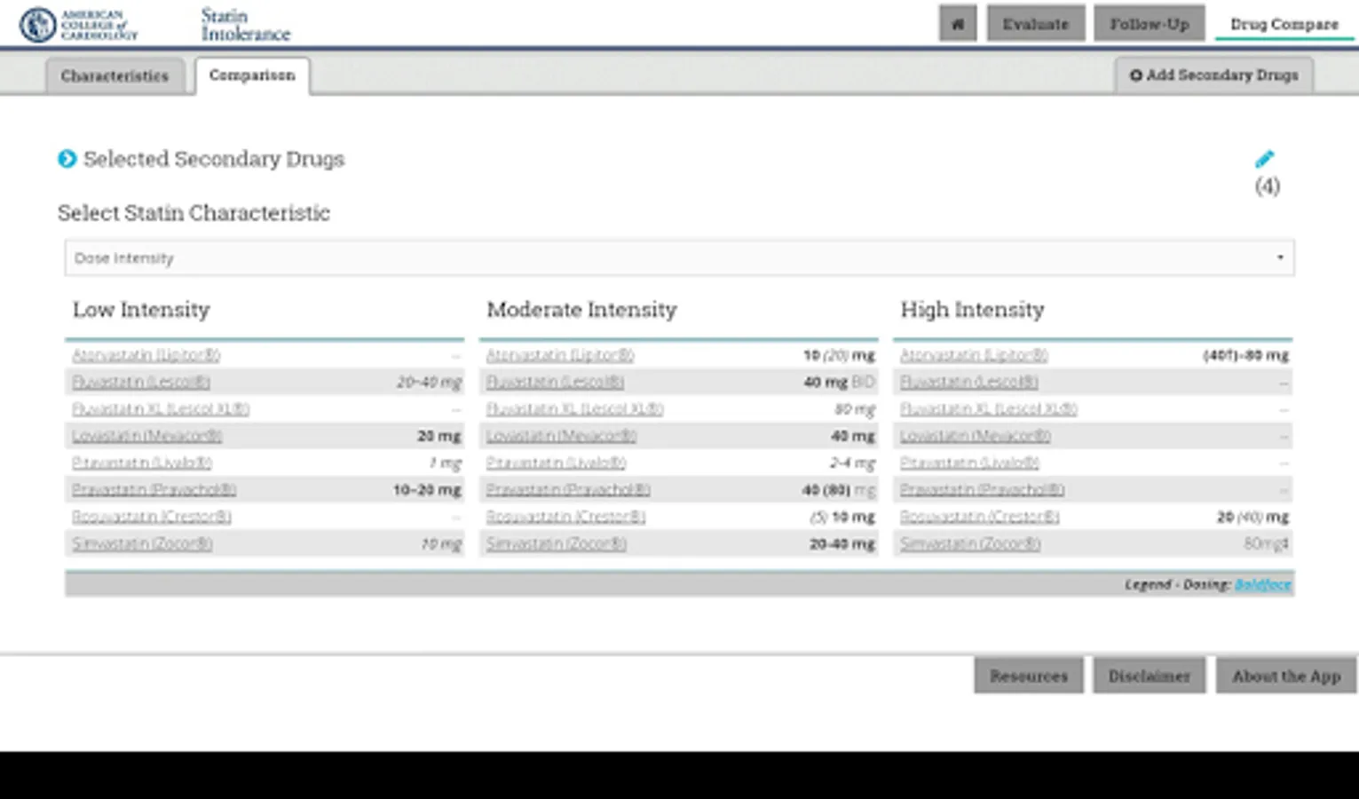The width and height of the screenshot is (1359, 799).
Task: Click the home icon button
Action: tap(957, 24)
